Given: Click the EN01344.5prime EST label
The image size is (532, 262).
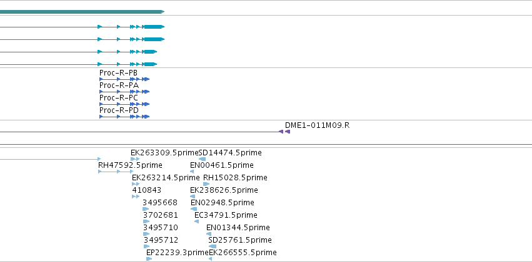Looking at the screenshot, I should point(238,228).
